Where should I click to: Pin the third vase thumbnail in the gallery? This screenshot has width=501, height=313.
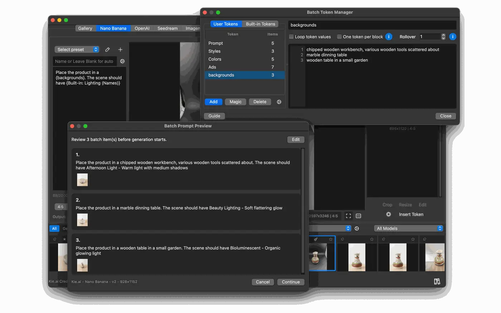click(x=384, y=239)
